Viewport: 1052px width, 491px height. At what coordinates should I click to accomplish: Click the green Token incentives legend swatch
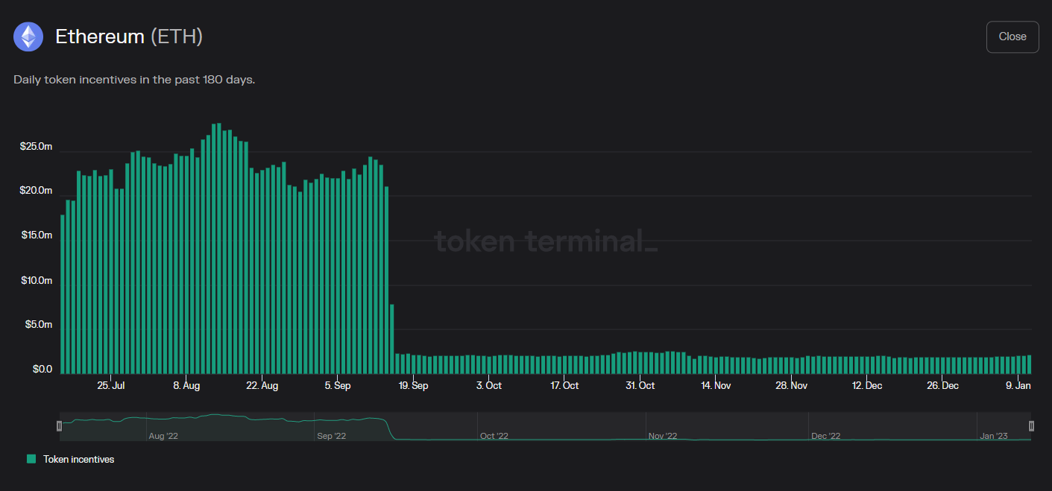point(31,459)
